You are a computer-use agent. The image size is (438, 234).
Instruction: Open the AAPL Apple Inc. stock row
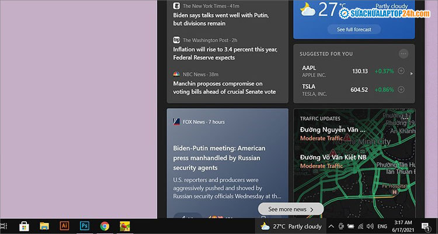353,71
